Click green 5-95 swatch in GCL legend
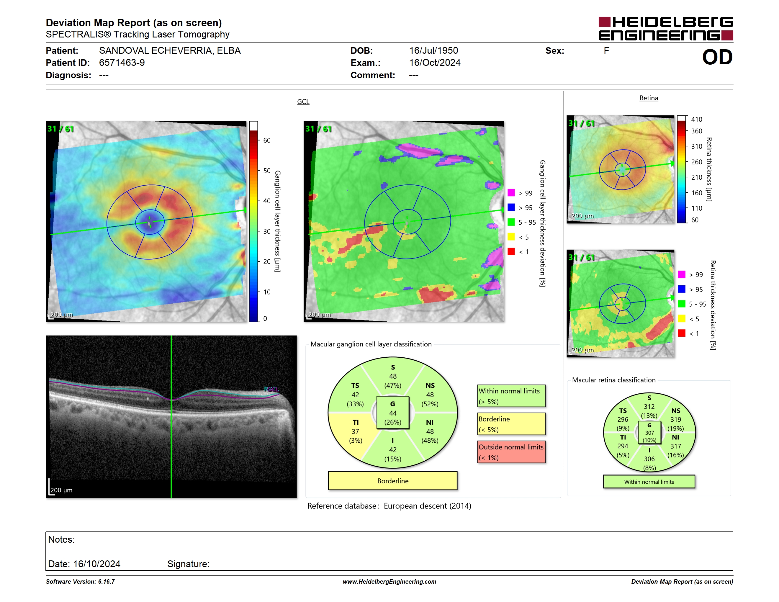Image resolution: width=779 pixels, height=602 pixels. pos(511,222)
